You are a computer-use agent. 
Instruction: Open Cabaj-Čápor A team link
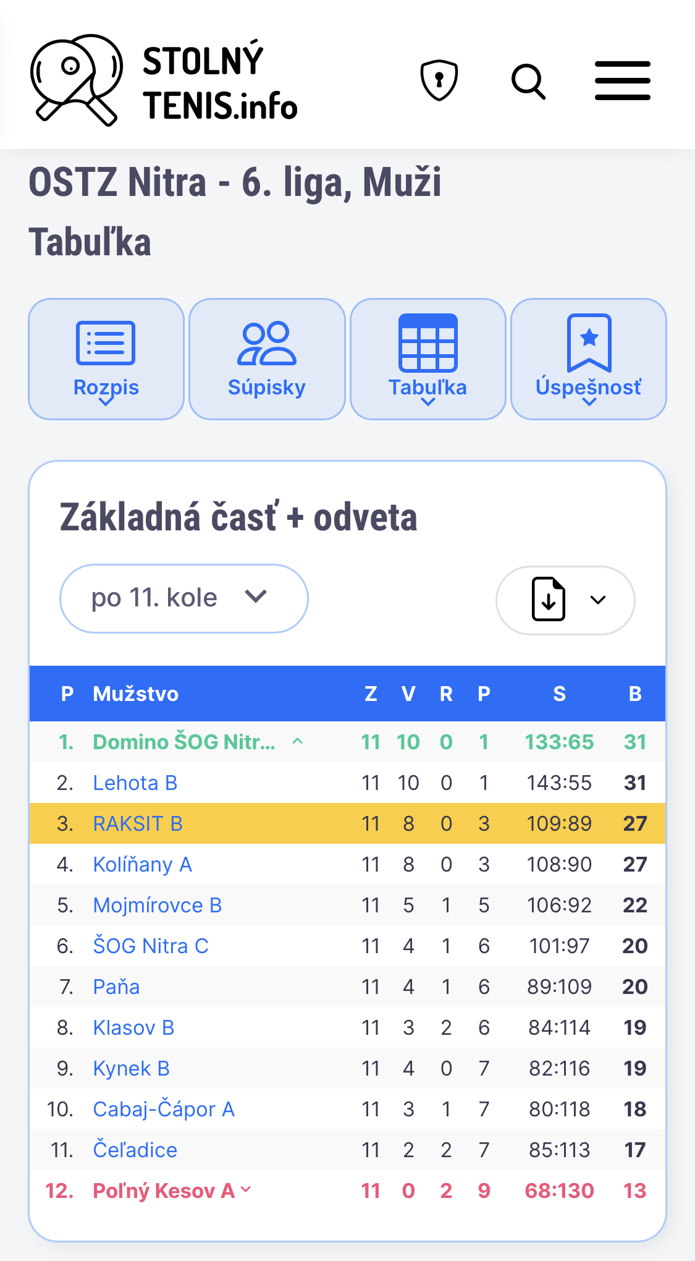164,1109
